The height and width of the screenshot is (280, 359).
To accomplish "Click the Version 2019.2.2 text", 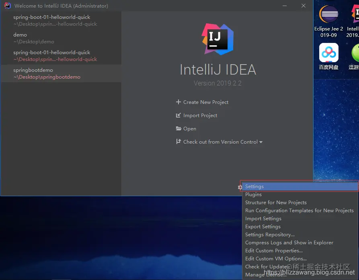I will coord(217,83).
